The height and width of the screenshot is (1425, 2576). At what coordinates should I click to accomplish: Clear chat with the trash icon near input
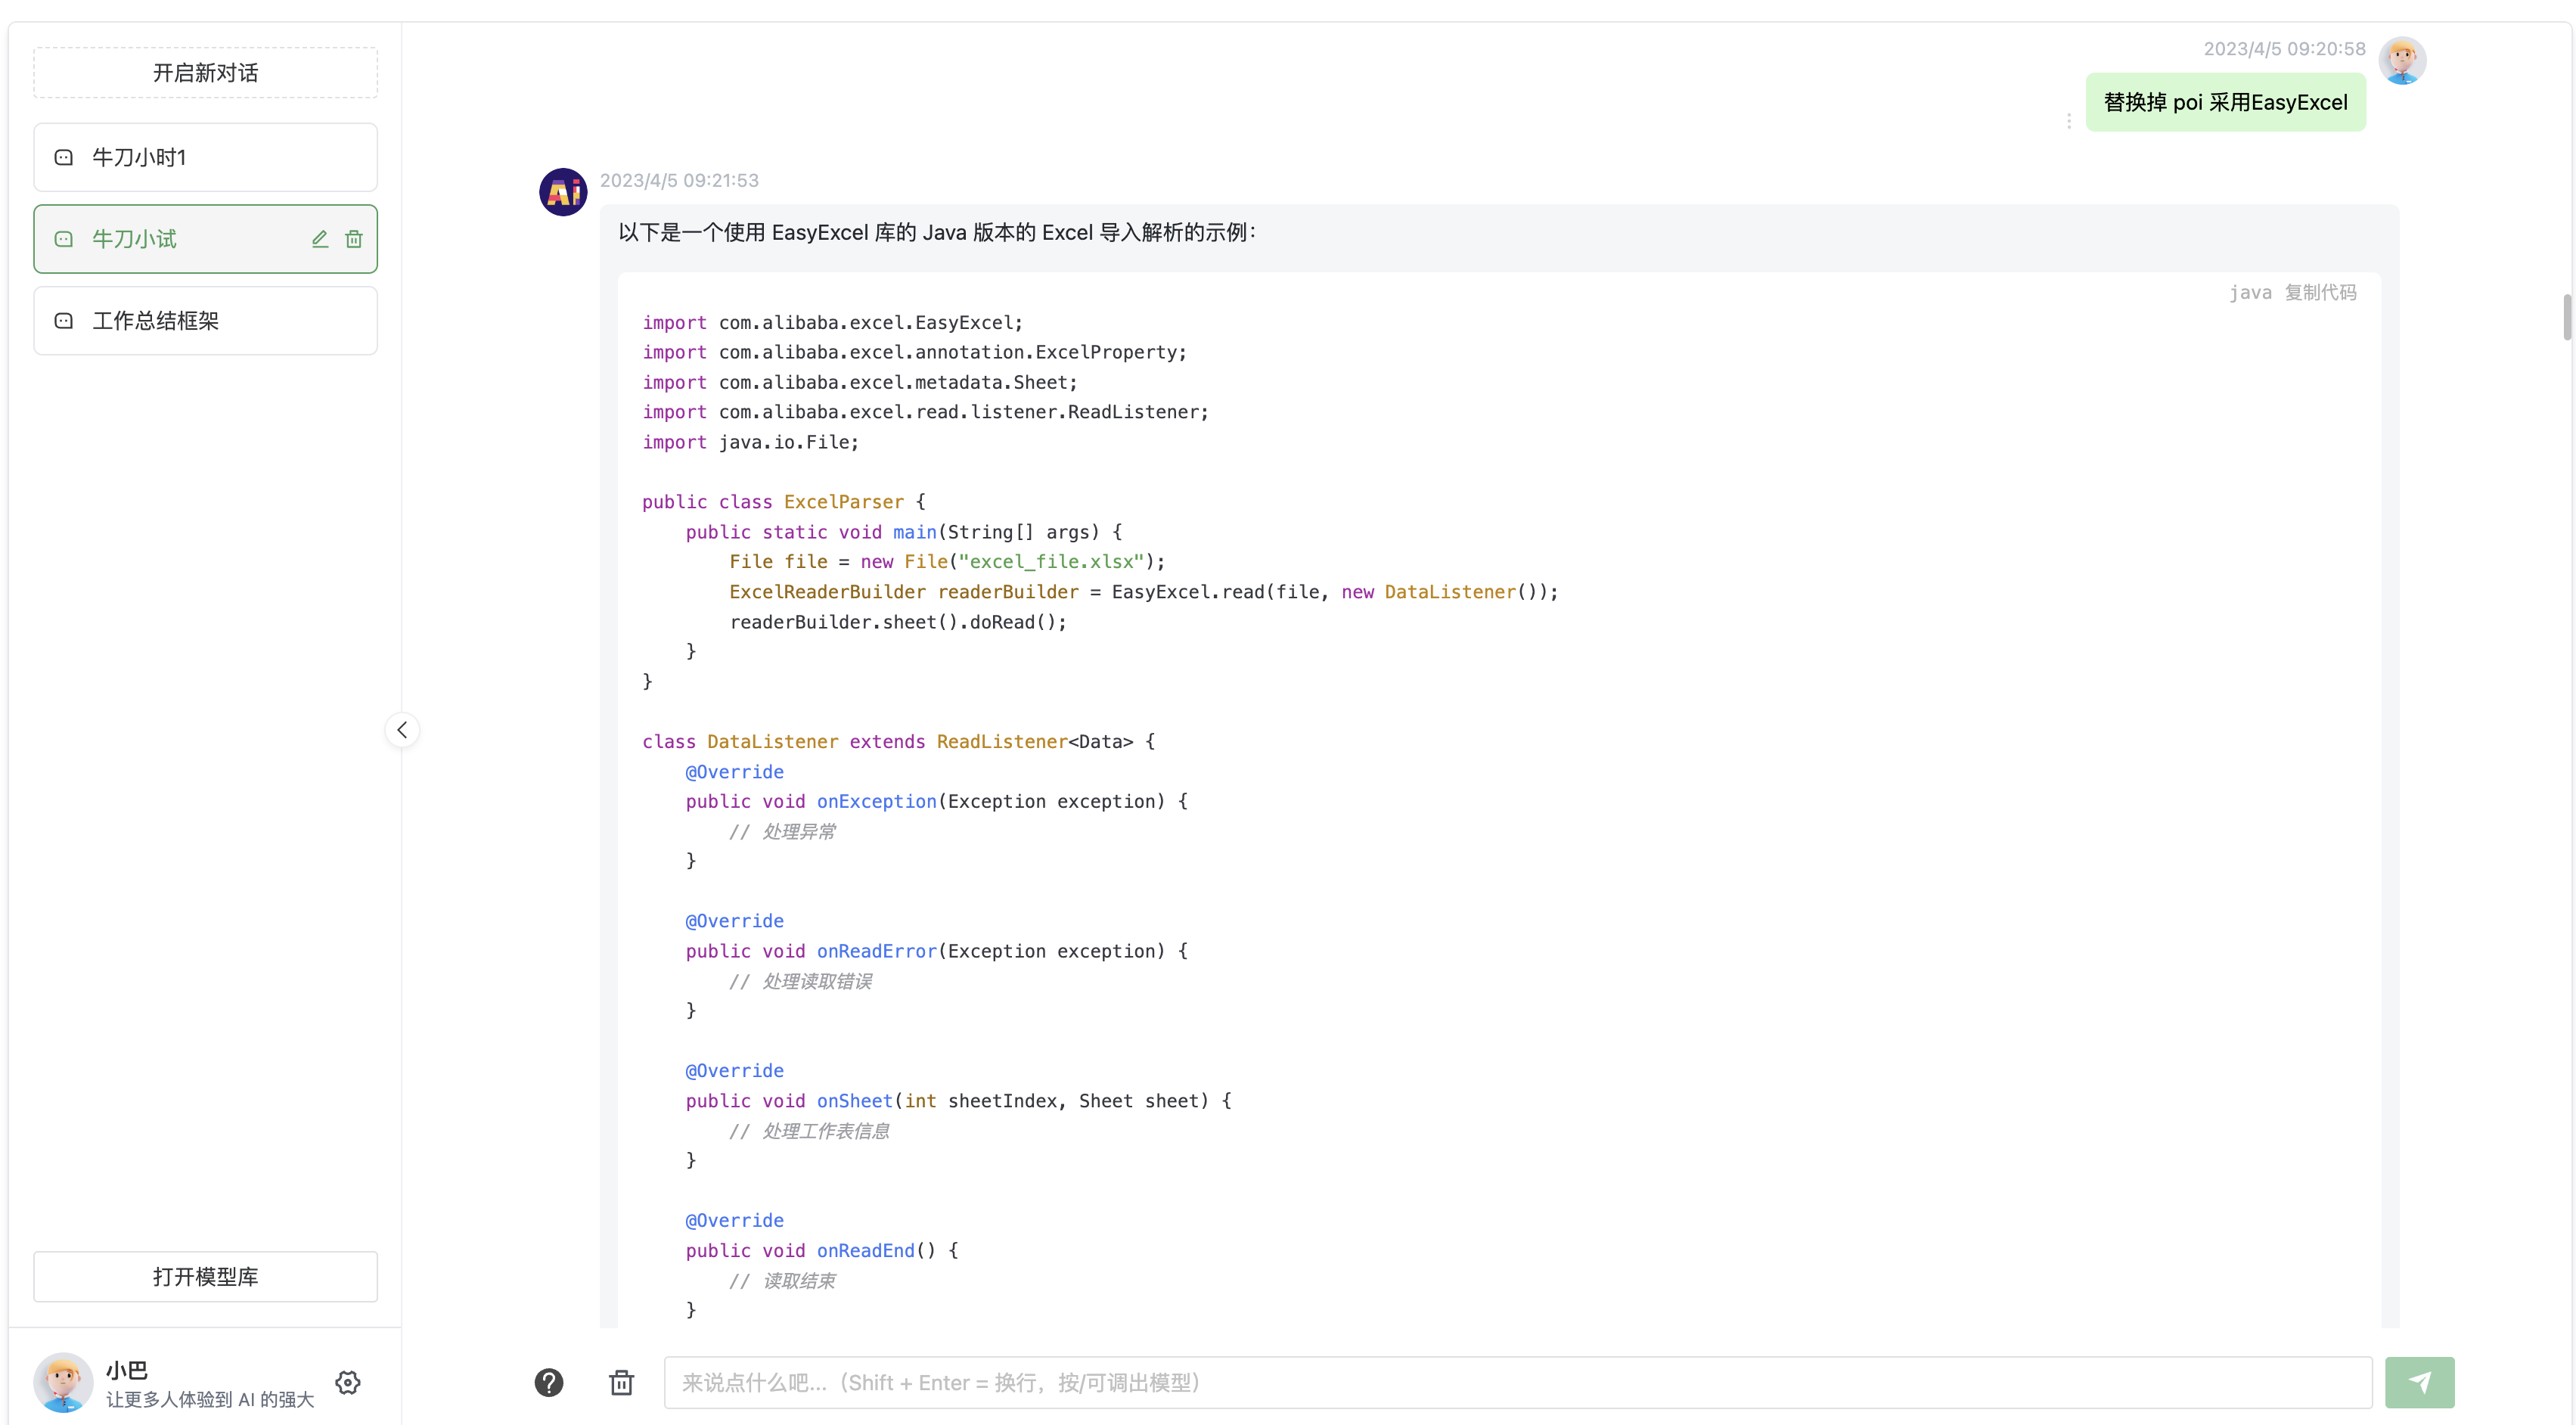pos(622,1383)
